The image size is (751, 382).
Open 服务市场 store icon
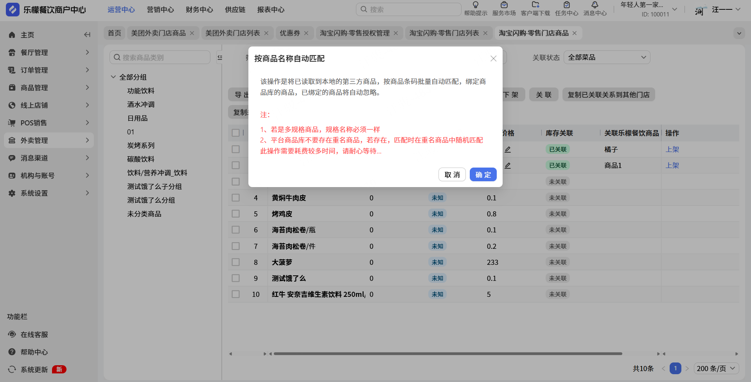coord(504,5)
